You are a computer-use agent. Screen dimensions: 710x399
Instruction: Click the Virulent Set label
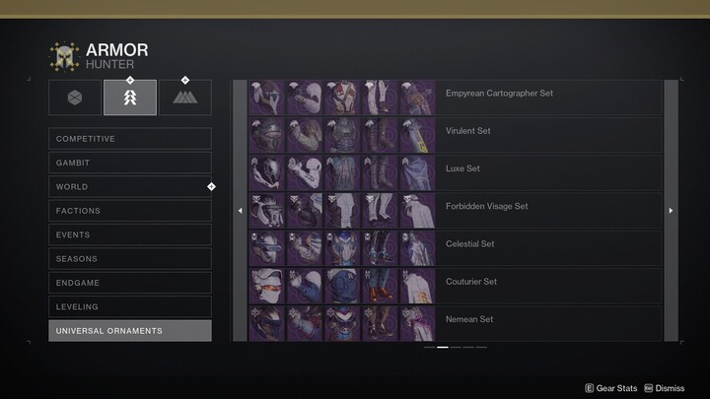[467, 131]
